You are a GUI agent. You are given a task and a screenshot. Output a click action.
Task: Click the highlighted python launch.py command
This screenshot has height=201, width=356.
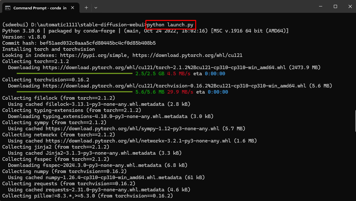(x=170, y=25)
